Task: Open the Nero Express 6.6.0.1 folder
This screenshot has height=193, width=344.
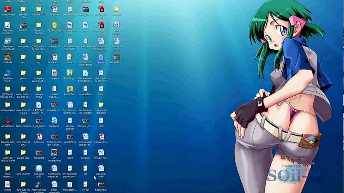Action: coord(23,105)
